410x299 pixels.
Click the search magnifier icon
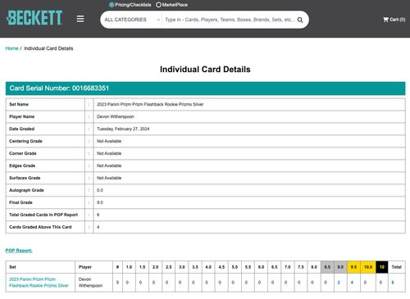(300, 20)
